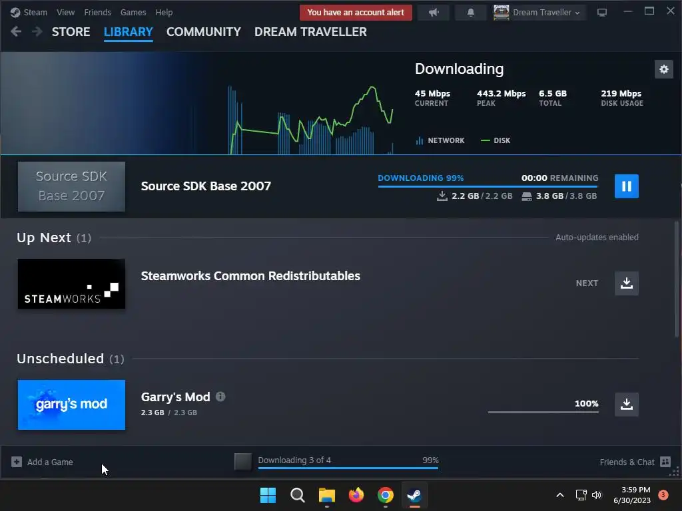Show hidden system tray icons

[x=560, y=495]
